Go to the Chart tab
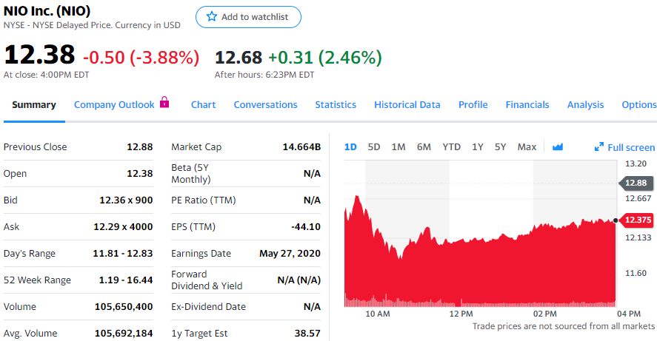The width and height of the screenshot is (657, 341). (x=203, y=105)
